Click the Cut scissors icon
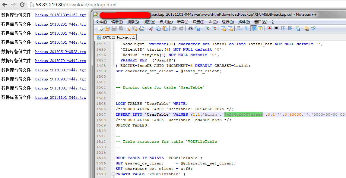Viewport: 346px width, 178px height. 151,28
